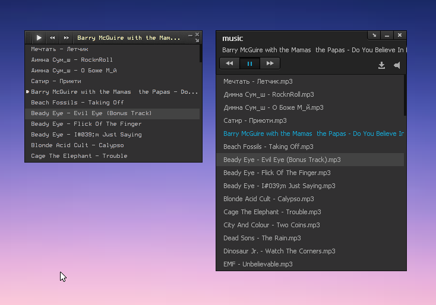Select the blue Barry McGuire track in music list
436x305 pixels.
click(x=310, y=134)
